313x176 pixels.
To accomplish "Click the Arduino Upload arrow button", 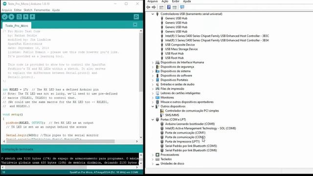I will (11, 17).
